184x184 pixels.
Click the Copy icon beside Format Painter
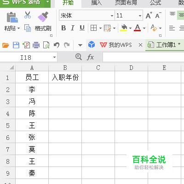[28, 28]
